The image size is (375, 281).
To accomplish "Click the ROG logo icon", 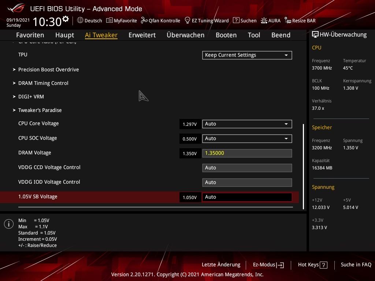I will 16,8.
